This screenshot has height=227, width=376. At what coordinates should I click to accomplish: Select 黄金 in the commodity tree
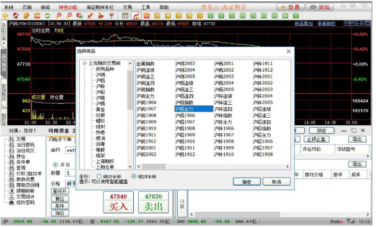click(100, 109)
